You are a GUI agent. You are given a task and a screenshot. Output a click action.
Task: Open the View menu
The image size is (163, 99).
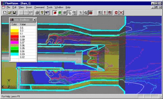(21, 7)
